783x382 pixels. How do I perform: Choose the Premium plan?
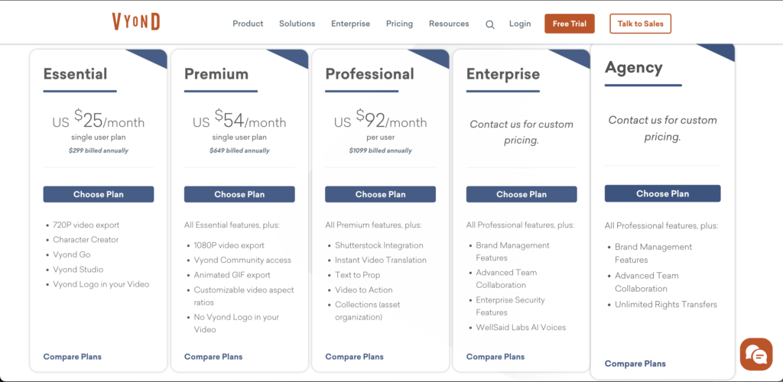[239, 194]
